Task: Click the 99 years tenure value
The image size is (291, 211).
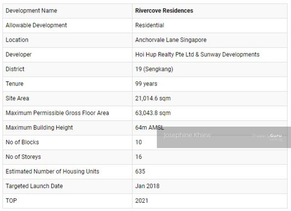Action: click(x=146, y=84)
